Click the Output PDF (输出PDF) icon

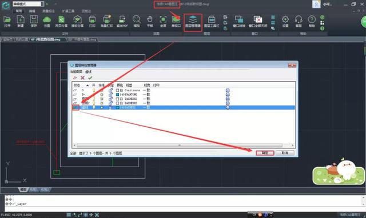122,22
